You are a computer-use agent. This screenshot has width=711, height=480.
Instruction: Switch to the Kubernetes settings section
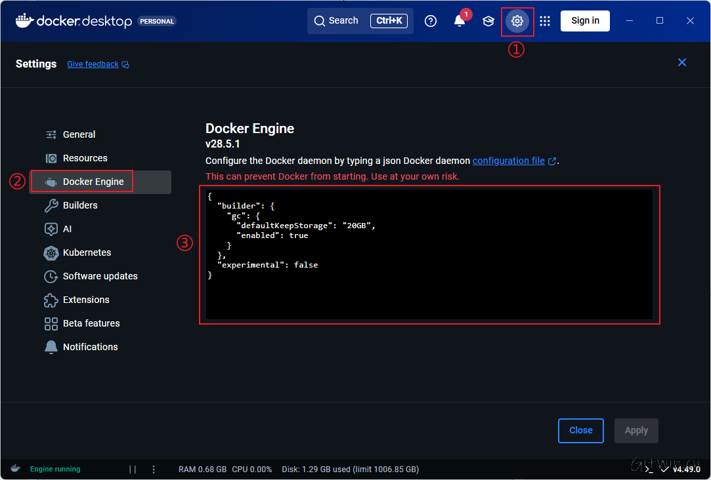[80, 252]
